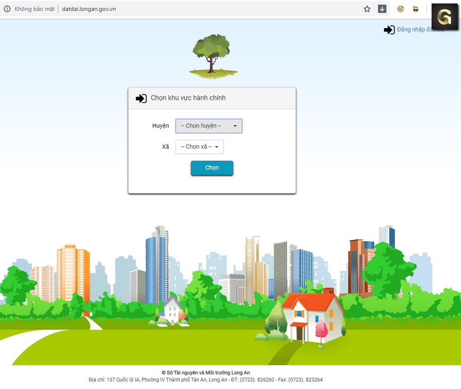
Task: Click the 'Sở Tài nguyên và Môi trường' footer text
Action: (205, 373)
